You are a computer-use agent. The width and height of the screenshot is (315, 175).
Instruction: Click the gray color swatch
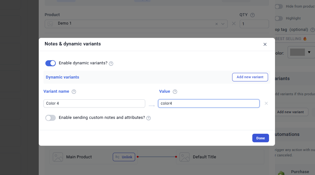297,52
